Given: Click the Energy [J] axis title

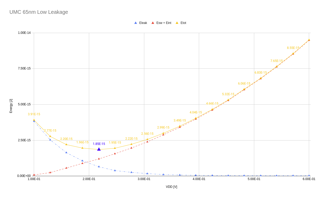Looking at the screenshot, I should [x=11, y=106].
